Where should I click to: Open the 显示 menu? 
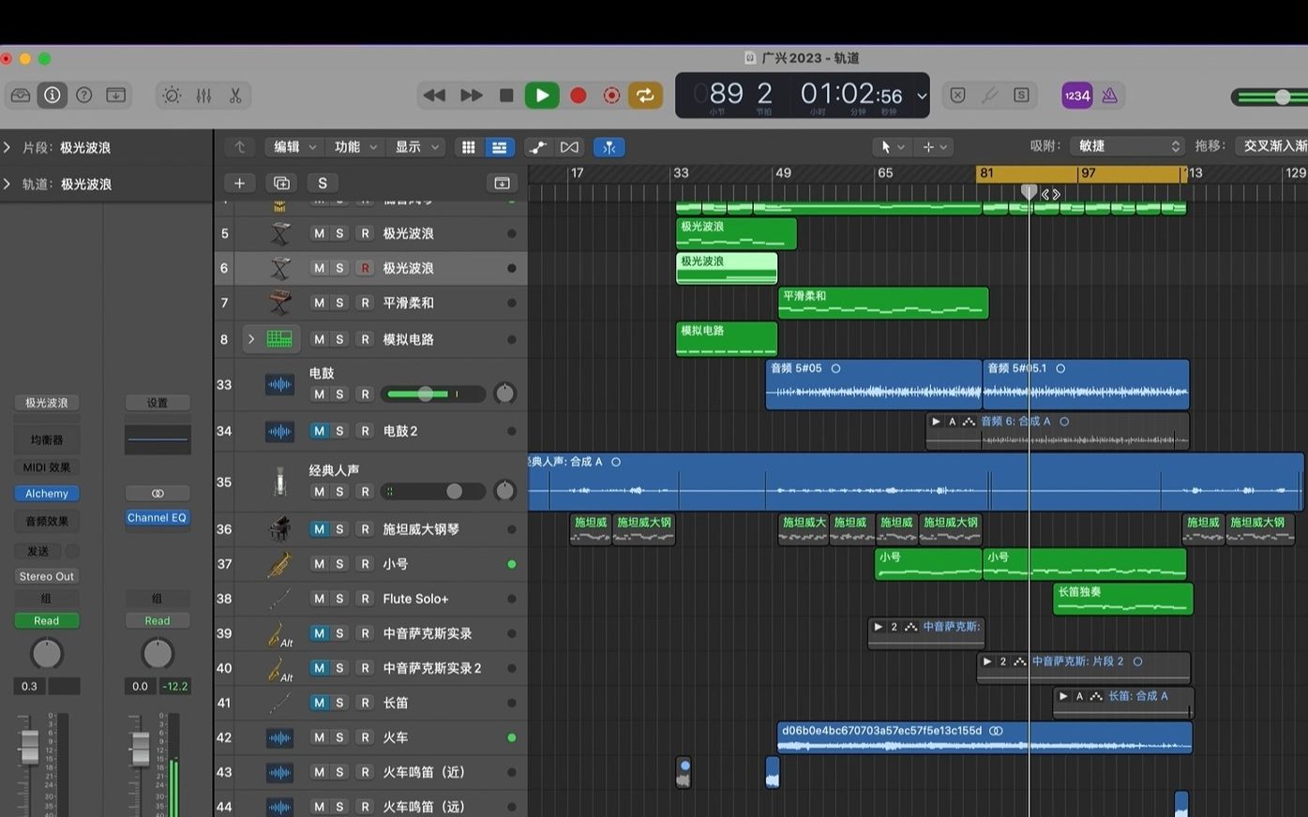(416, 147)
